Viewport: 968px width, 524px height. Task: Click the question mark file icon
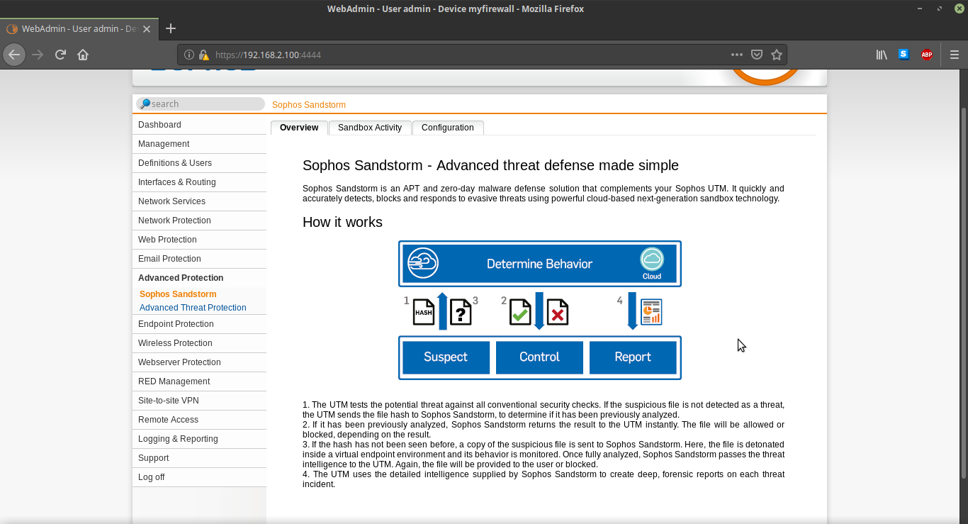tap(461, 311)
